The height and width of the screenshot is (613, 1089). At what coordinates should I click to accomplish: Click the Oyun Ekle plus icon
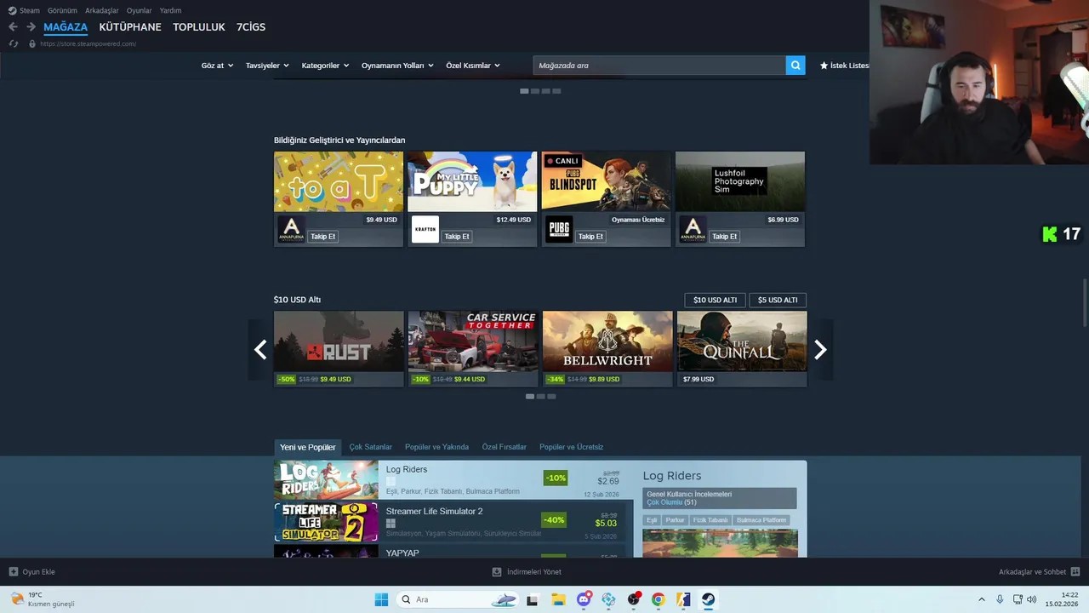14,572
